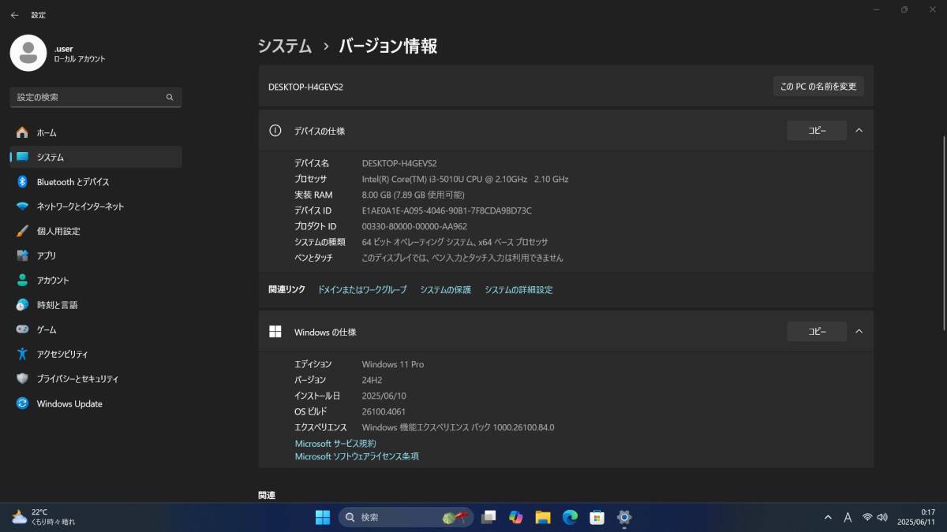Open システムの詳細設定 link
The image size is (947, 532).
[x=518, y=290]
